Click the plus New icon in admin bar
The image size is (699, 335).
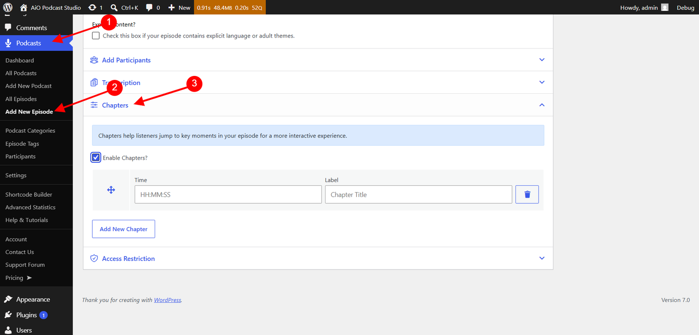[x=171, y=7]
